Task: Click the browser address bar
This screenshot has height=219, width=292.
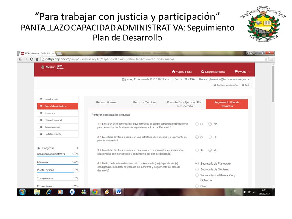Action: coord(153,59)
